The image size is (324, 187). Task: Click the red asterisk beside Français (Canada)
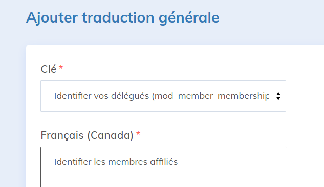pos(138,134)
